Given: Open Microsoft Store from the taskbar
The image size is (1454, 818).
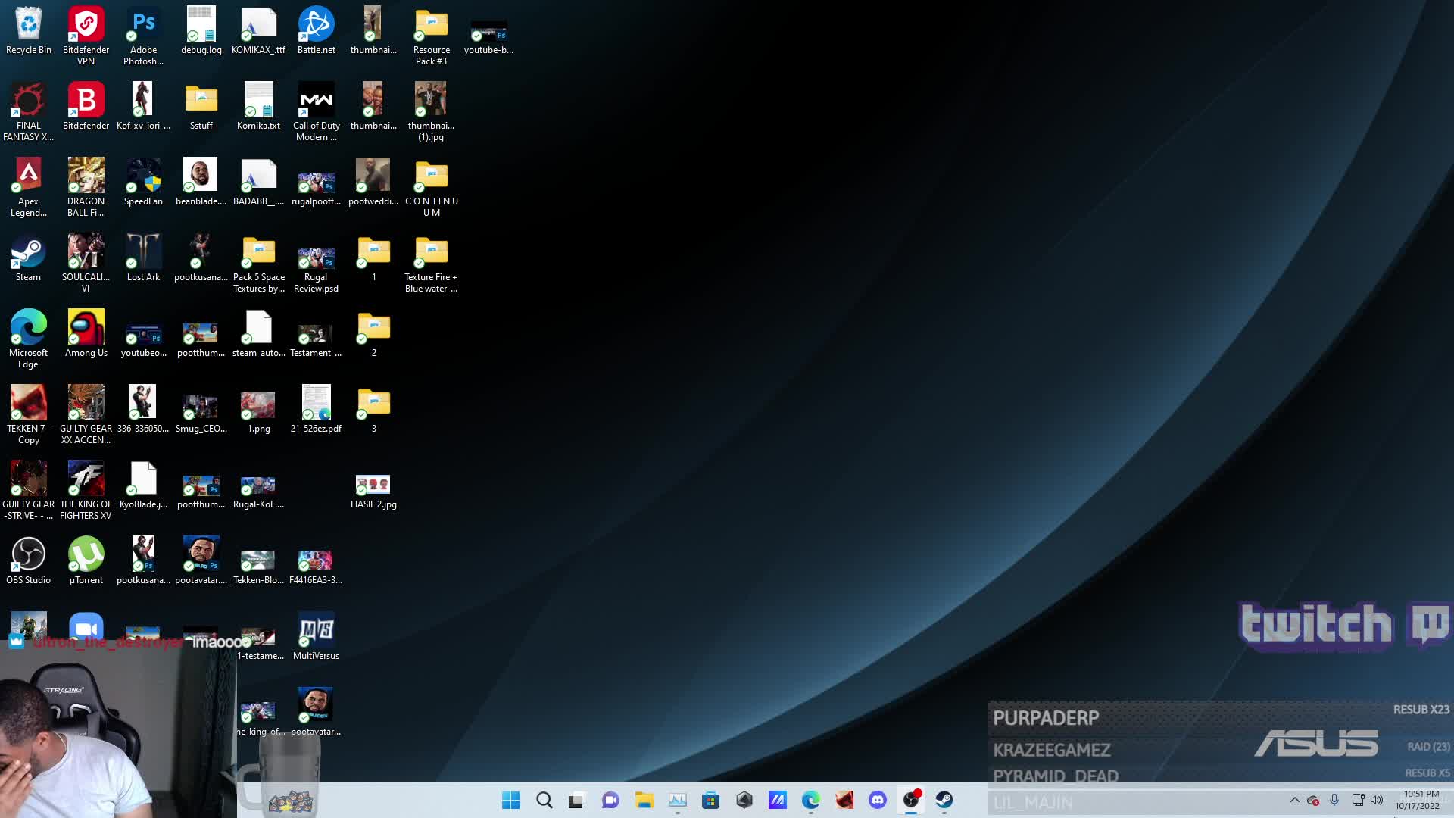Looking at the screenshot, I should tap(710, 800).
